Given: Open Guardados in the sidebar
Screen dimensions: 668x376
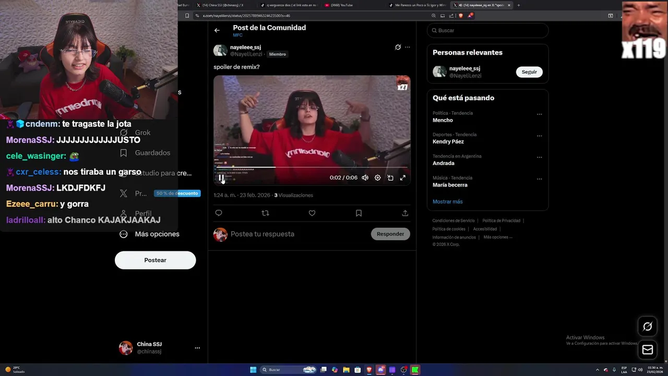Looking at the screenshot, I should coord(146,153).
